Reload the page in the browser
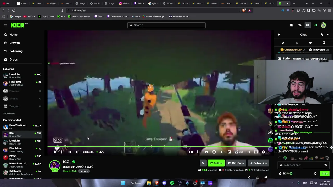This screenshot has width=333, height=187. (x=14, y=10)
